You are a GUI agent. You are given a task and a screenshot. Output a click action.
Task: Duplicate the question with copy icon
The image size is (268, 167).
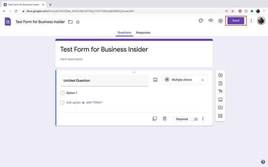tap(155, 119)
